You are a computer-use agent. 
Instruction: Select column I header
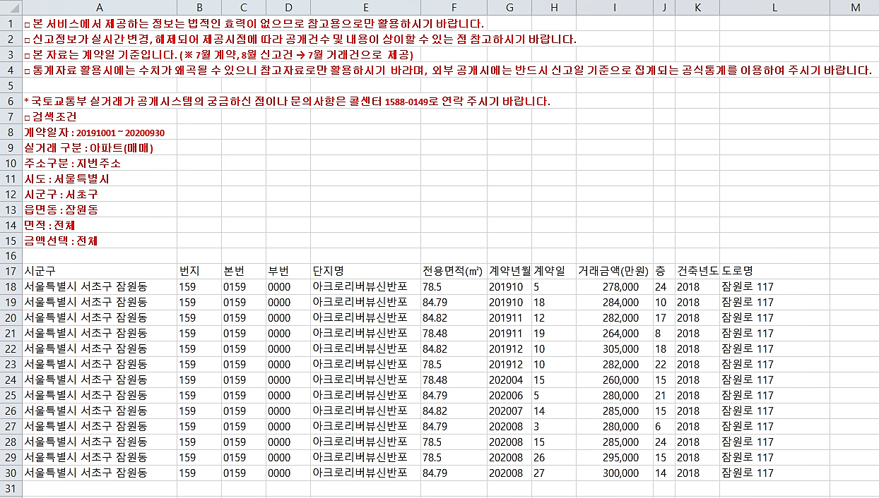(x=614, y=7)
